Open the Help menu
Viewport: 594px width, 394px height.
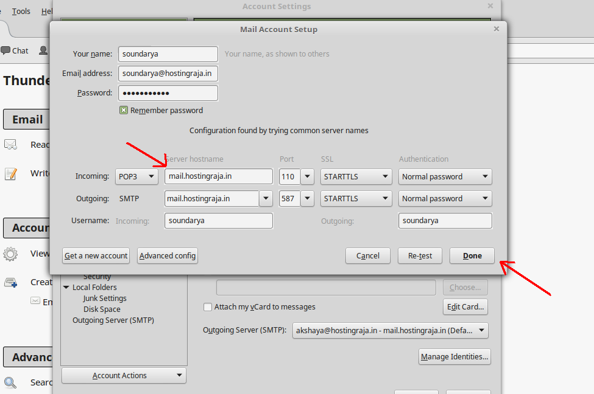click(47, 10)
